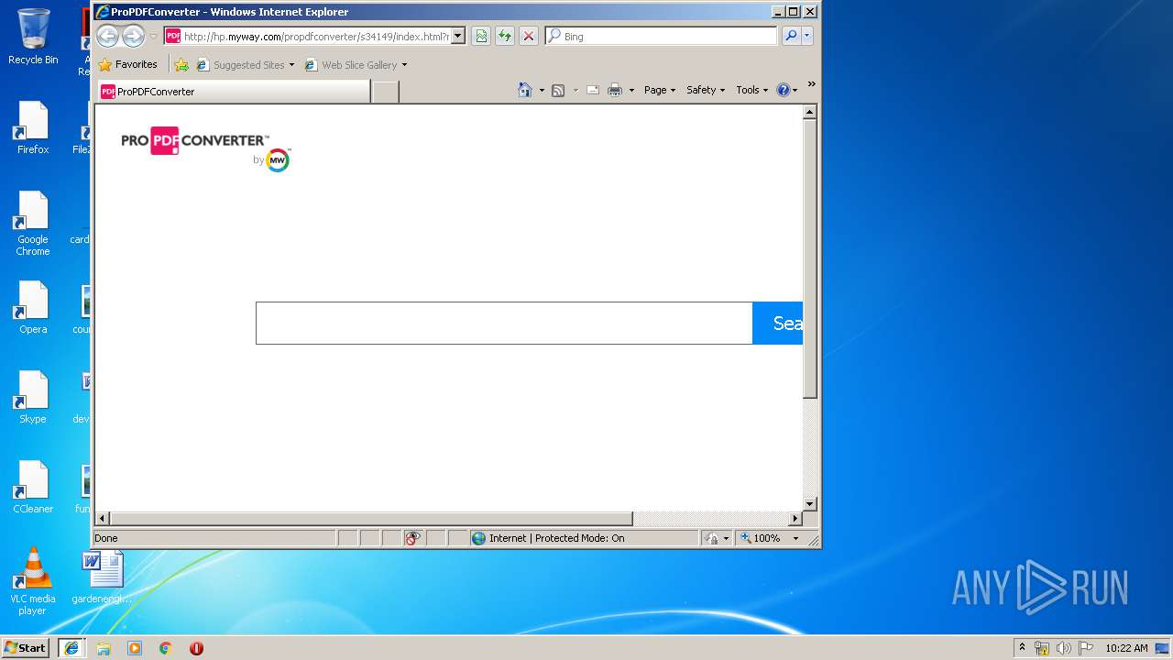The image size is (1173, 660).
Task: Expand Suggested Sites dropdown arrow
Action: point(292,64)
